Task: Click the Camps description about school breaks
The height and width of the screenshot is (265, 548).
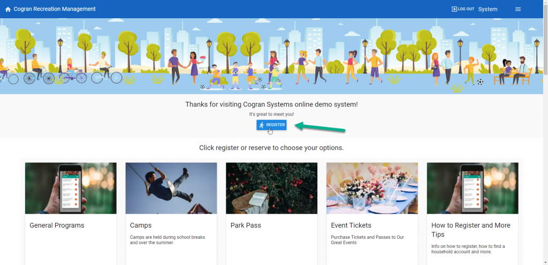Action: click(x=168, y=240)
